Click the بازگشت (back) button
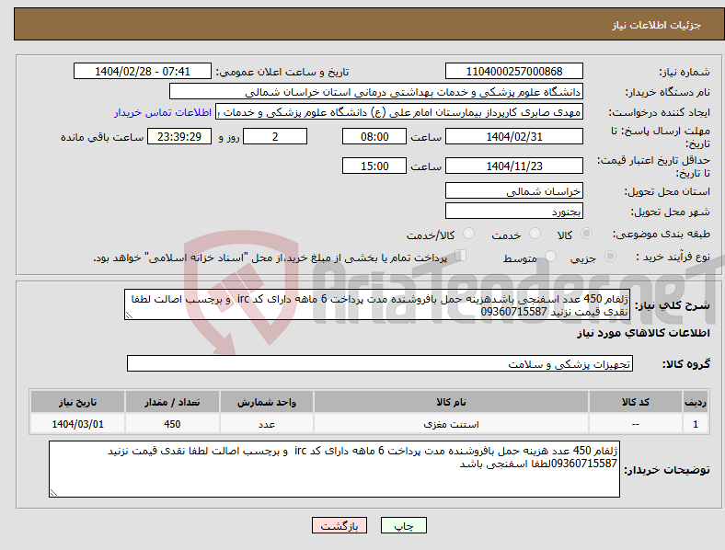This screenshot has height=550, width=725. click(x=339, y=525)
